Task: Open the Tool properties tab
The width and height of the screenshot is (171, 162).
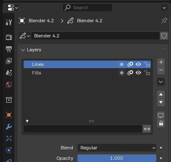Action: (9, 22)
